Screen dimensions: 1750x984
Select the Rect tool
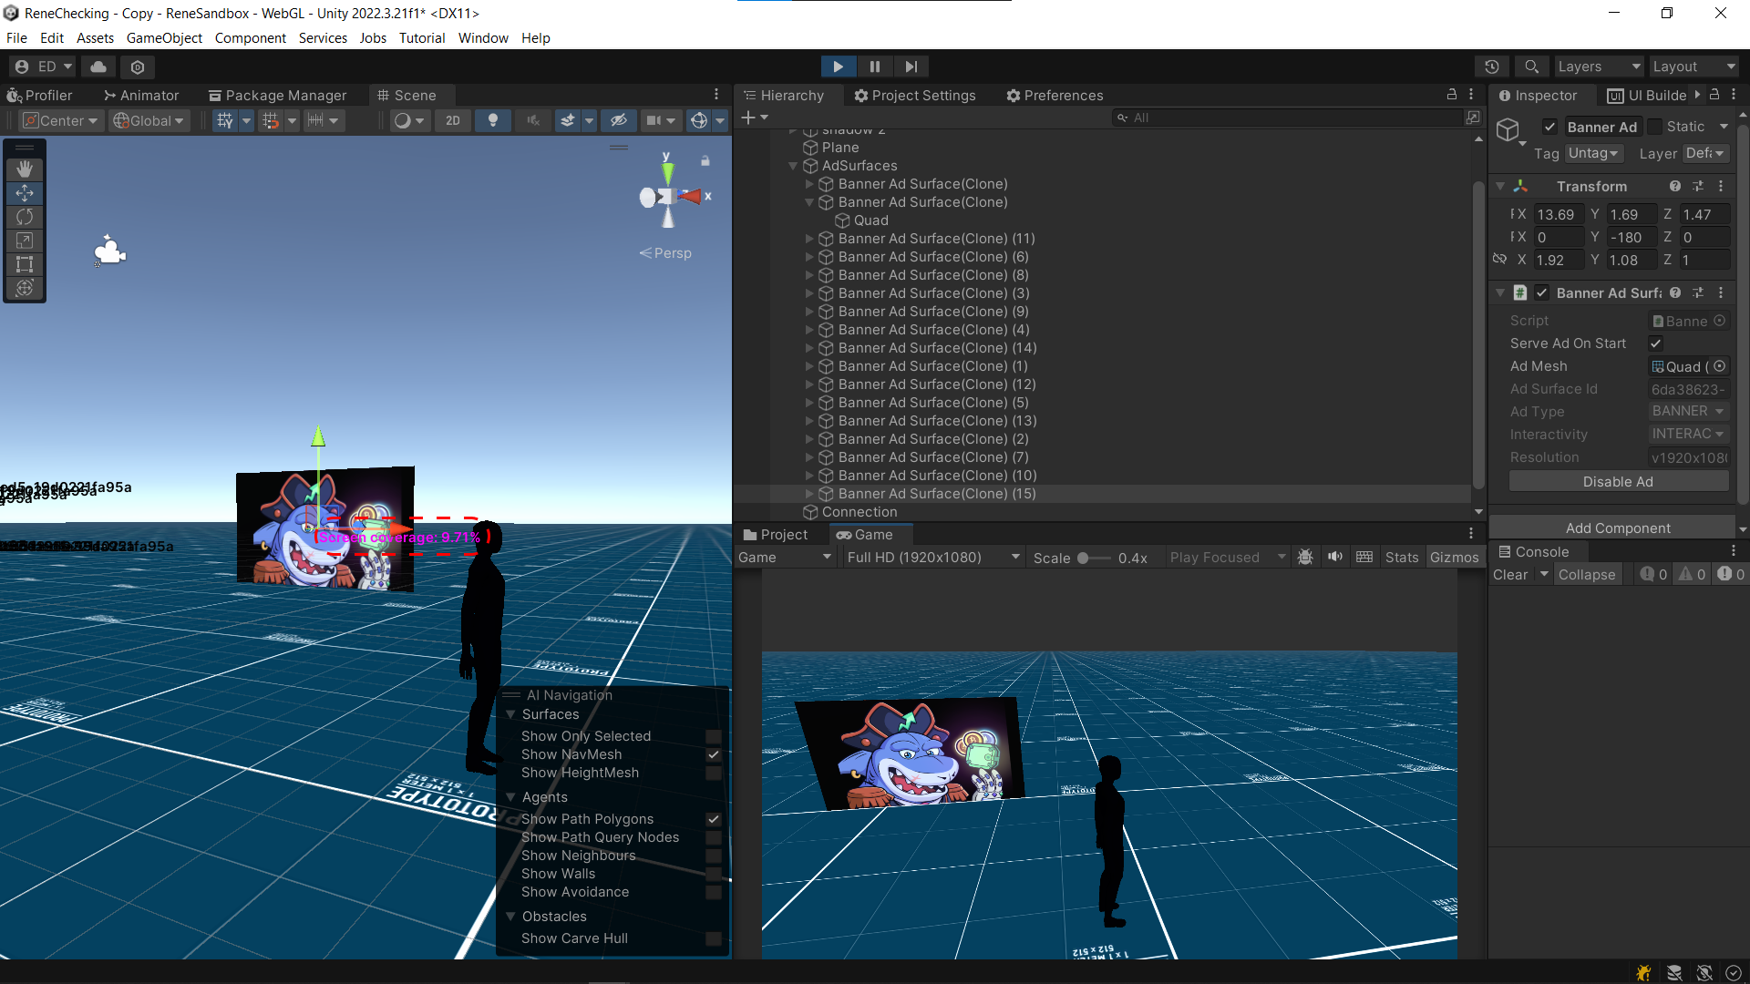(25, 264)
